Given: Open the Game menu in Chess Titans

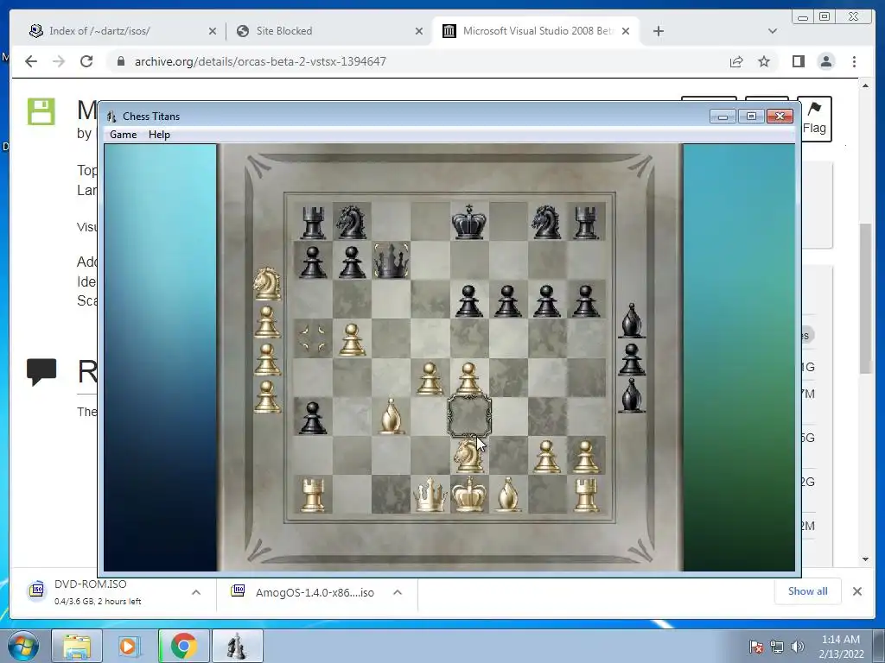Looking at the screenshot, I should point(123,134).
